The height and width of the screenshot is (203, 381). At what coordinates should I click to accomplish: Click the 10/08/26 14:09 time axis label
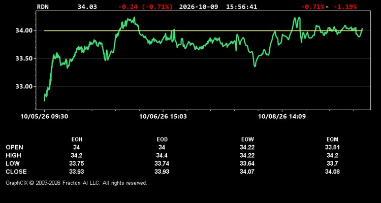[x=282, y=117]
